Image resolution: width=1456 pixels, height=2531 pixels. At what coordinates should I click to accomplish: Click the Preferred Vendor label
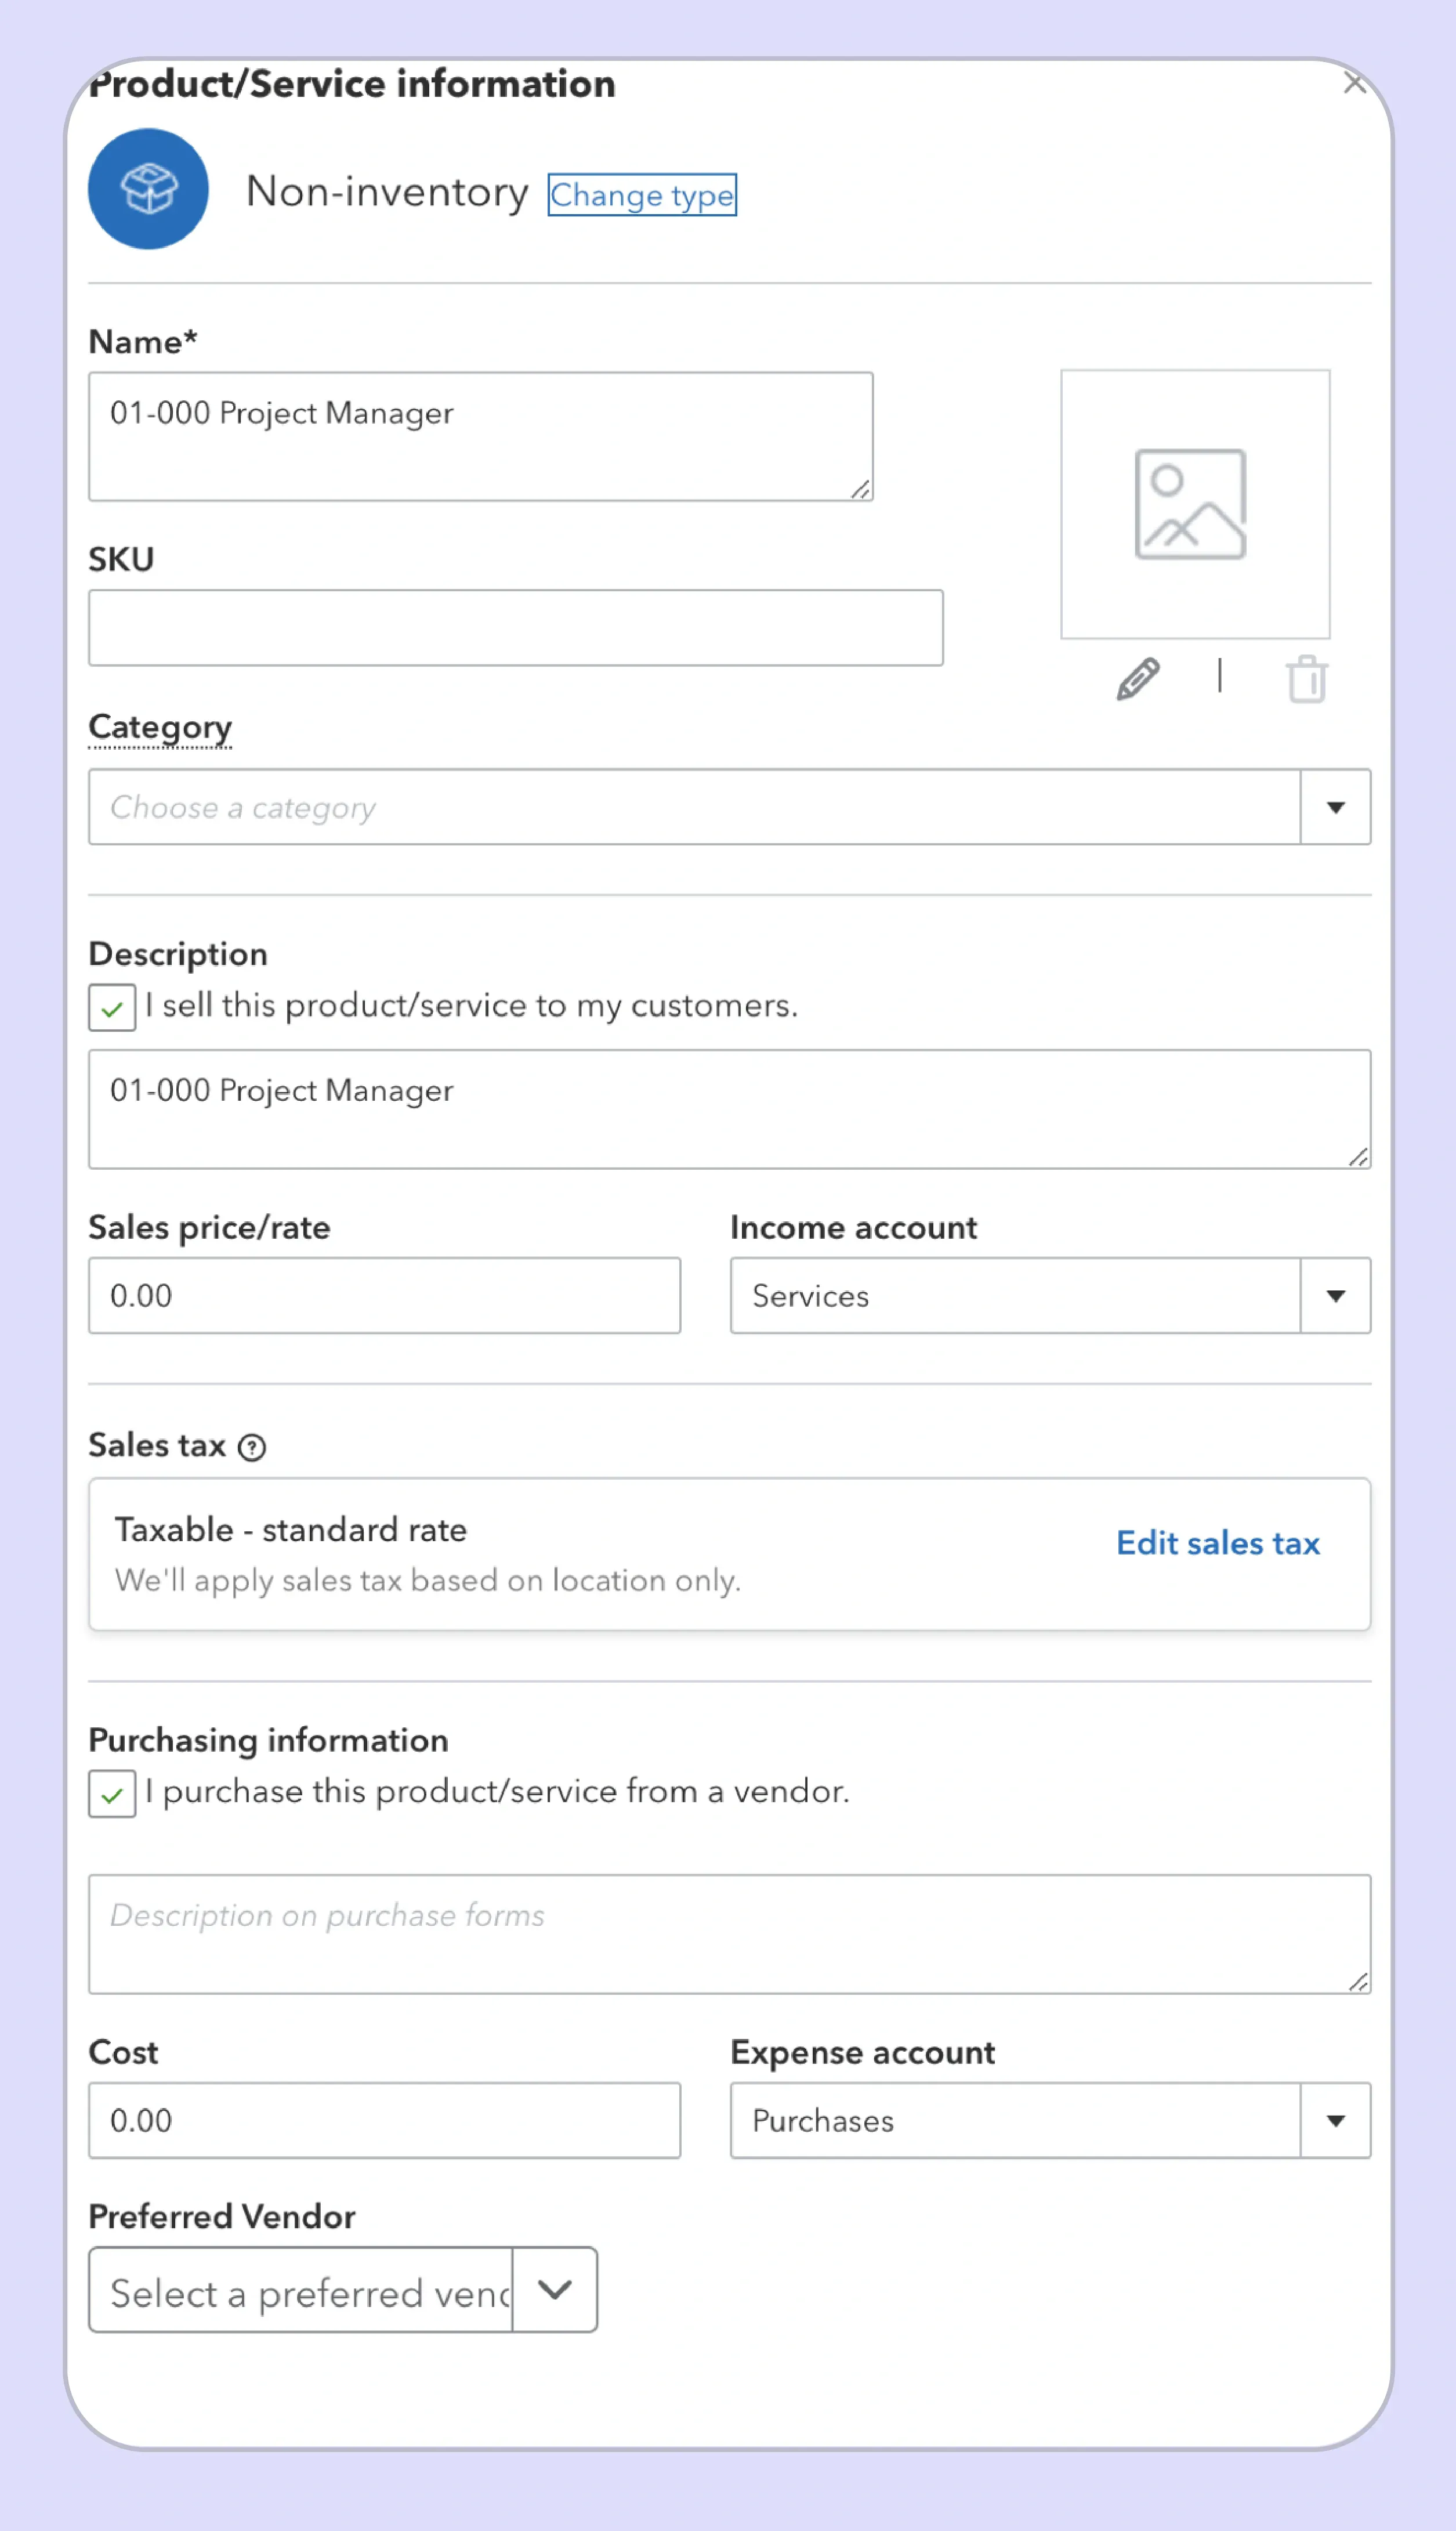pyautogui.click(x=222, y=2217)
